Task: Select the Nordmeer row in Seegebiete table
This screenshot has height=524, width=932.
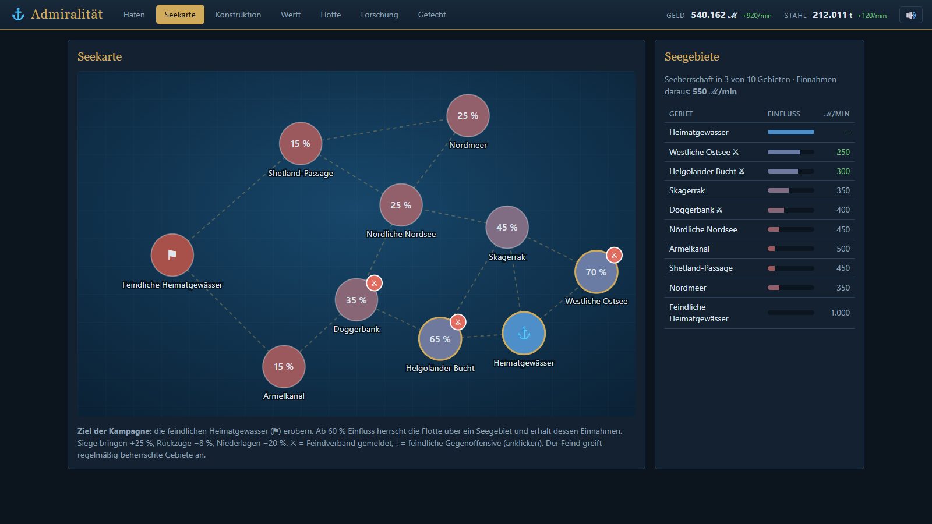Action: click(x=760, y=288)
